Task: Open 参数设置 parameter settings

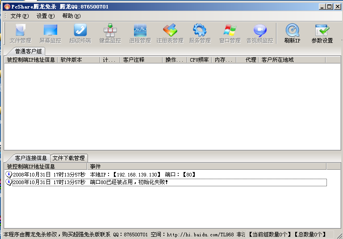Action: click(322, 34)
